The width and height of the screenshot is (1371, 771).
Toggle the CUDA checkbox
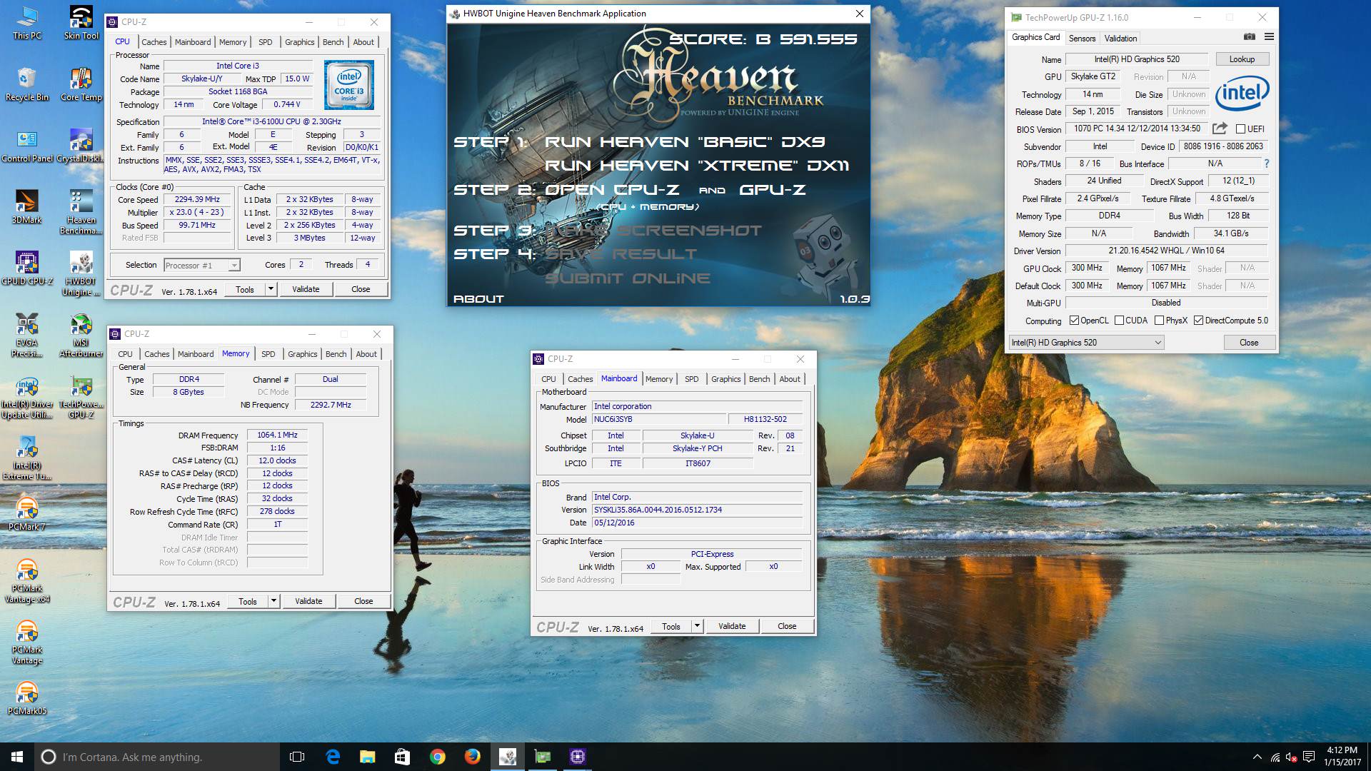[x=1119, y=321]
